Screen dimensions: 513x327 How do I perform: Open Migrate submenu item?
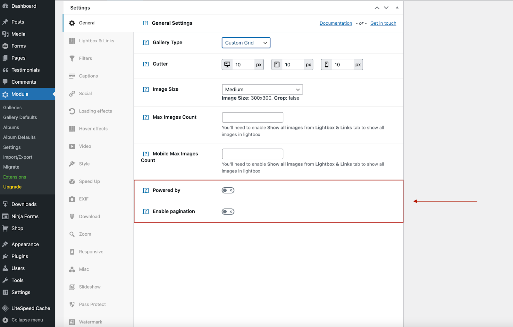click(x=11, y=167)
